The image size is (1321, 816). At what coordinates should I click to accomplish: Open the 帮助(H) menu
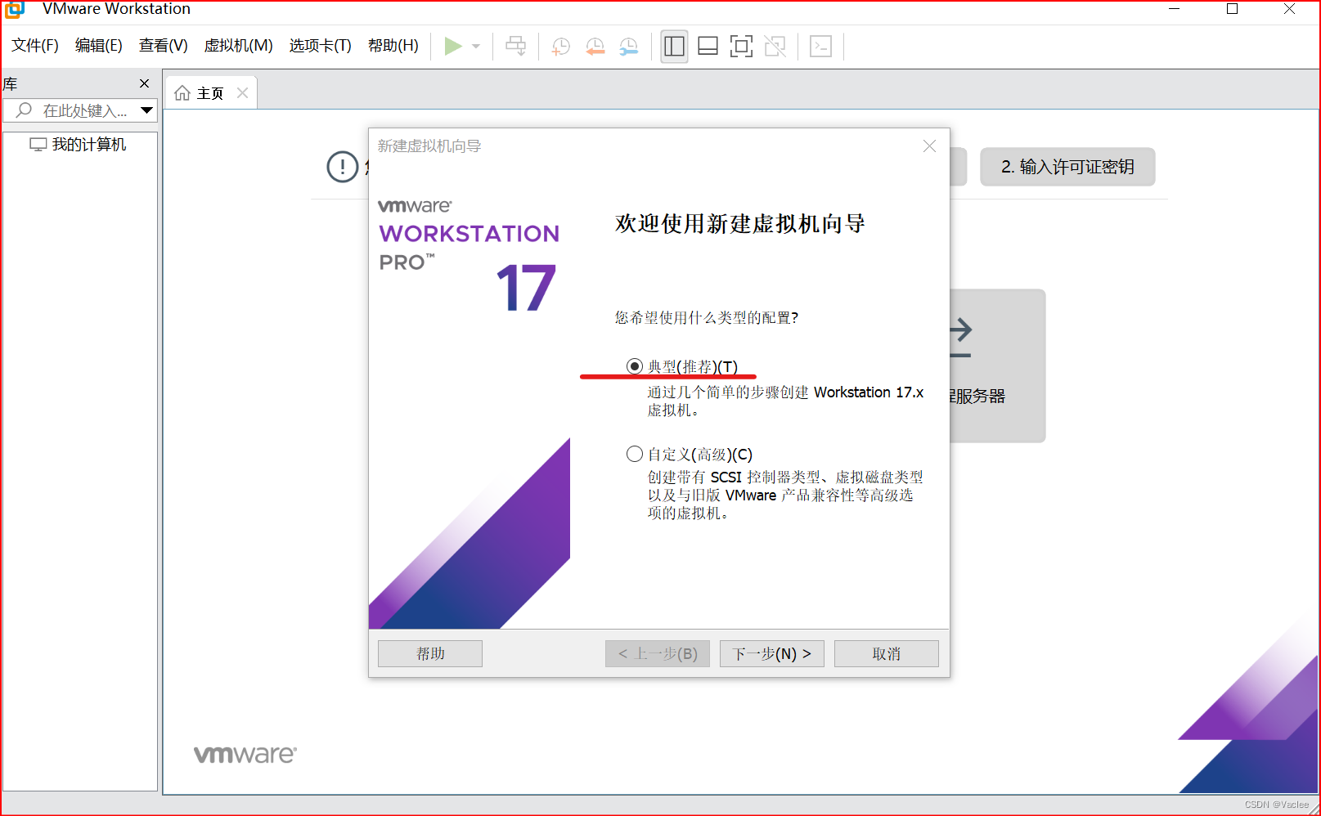(393, 46)
